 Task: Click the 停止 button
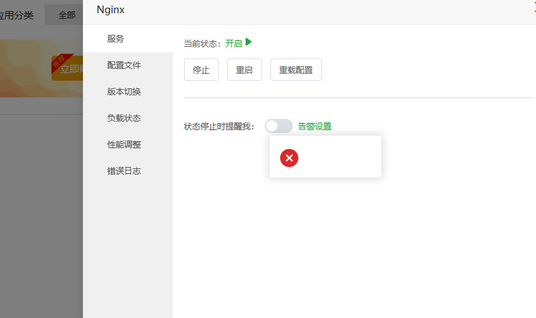click(201, 70)
